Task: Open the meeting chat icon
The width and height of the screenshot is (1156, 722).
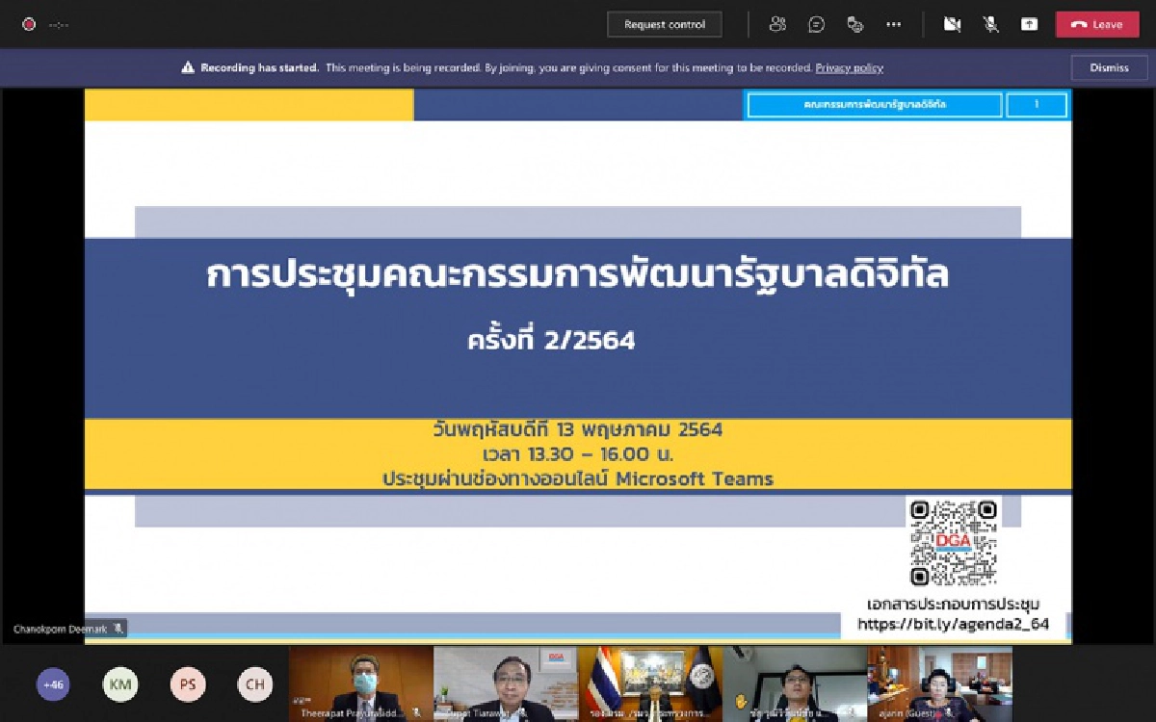Action: (816, 25)
